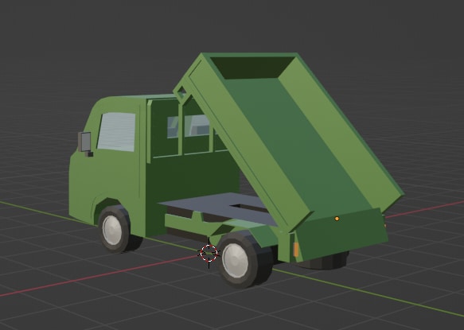Screen dimensions: 464x330
Task: Click the cab's side door window
Action: pyautogui.click(x=116, y=131)
